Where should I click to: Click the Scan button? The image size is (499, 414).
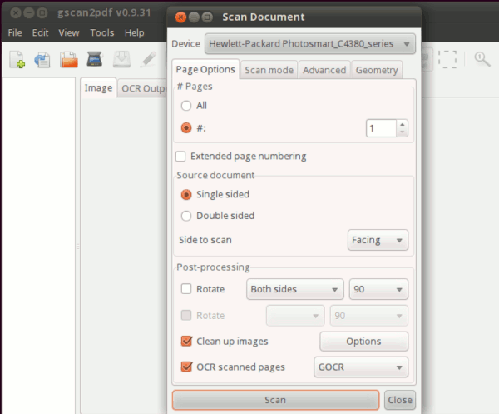coord(275,400)
